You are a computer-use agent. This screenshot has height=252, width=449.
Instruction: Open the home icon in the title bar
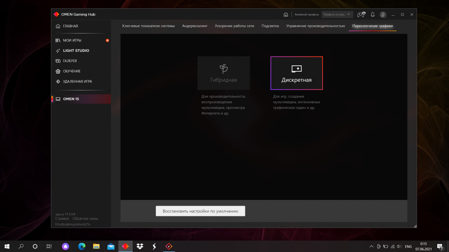286,15
